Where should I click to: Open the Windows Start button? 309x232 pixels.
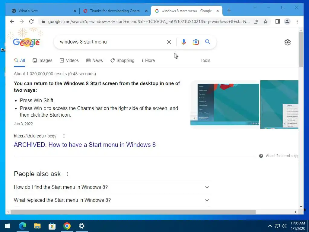pyautogui.click(x=7, y=226)
